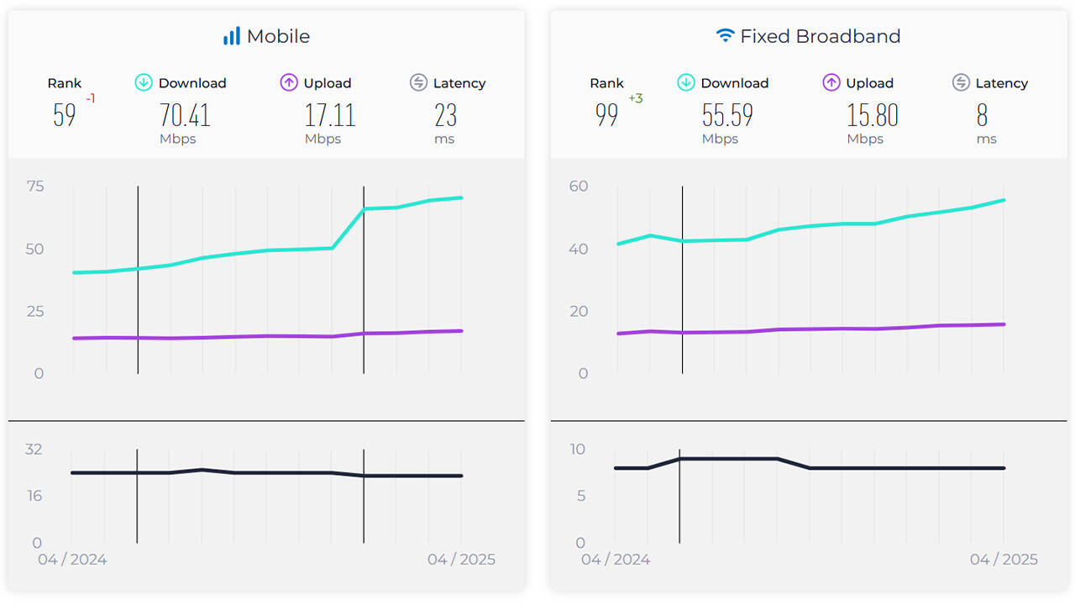The width and height of the screenshot is (1075, 605).
Task: Click the Mobile rank 59 value
Action: click(x=65, y=115)
